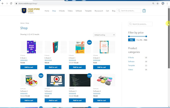Add E-Book 3 to cart
The image size is (170, 108).
coord(77,67)
